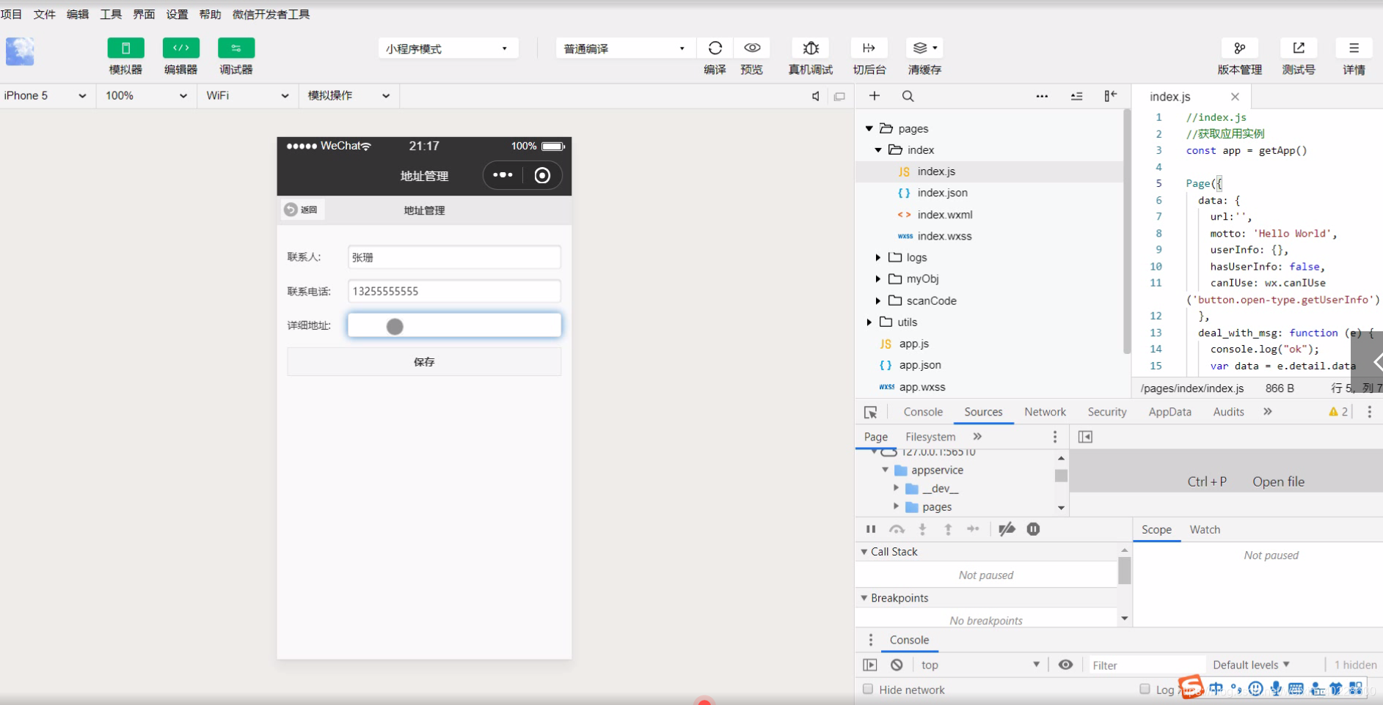
Task: Toggle the editor panel button
Action: click(180, 48)
